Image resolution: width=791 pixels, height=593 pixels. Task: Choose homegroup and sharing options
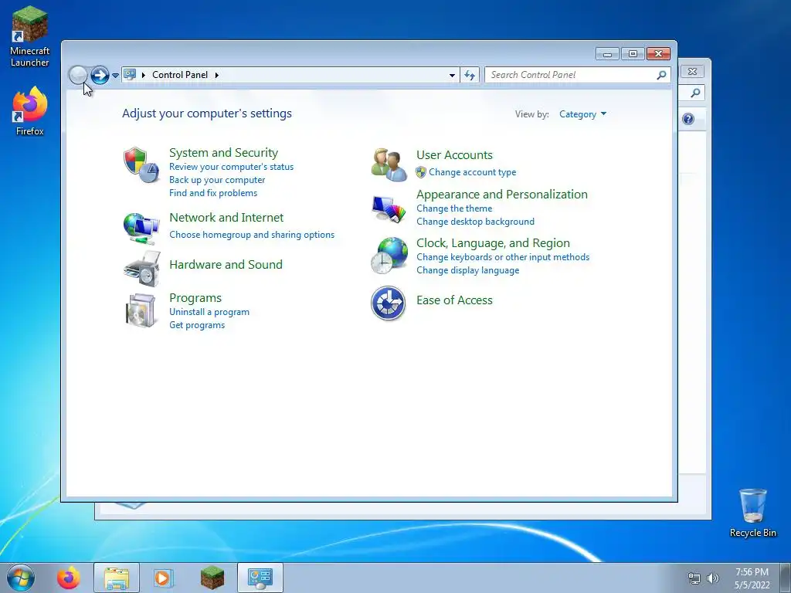(x=252, y=235)
